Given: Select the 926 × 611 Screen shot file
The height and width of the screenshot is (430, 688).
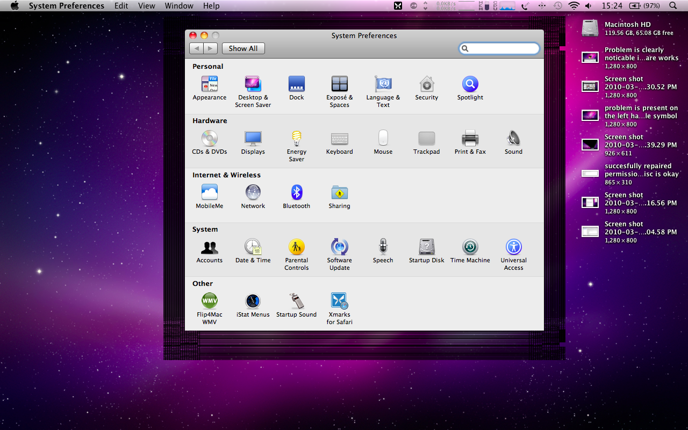Looking at the screenshot, I should click(x=630, y=145).
